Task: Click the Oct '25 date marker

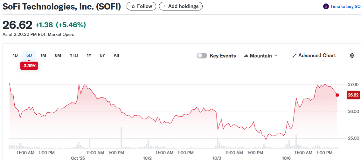Action: coord(78,158)
